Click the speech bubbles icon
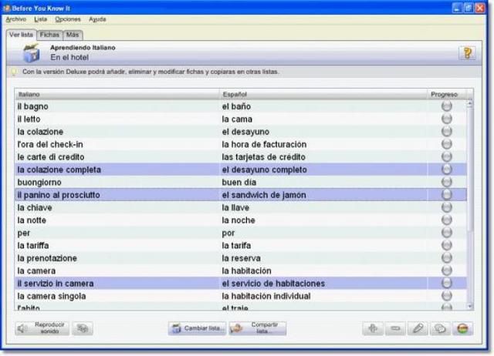The width and height of the screenshot is (494, 356). (x=440, y=328)
